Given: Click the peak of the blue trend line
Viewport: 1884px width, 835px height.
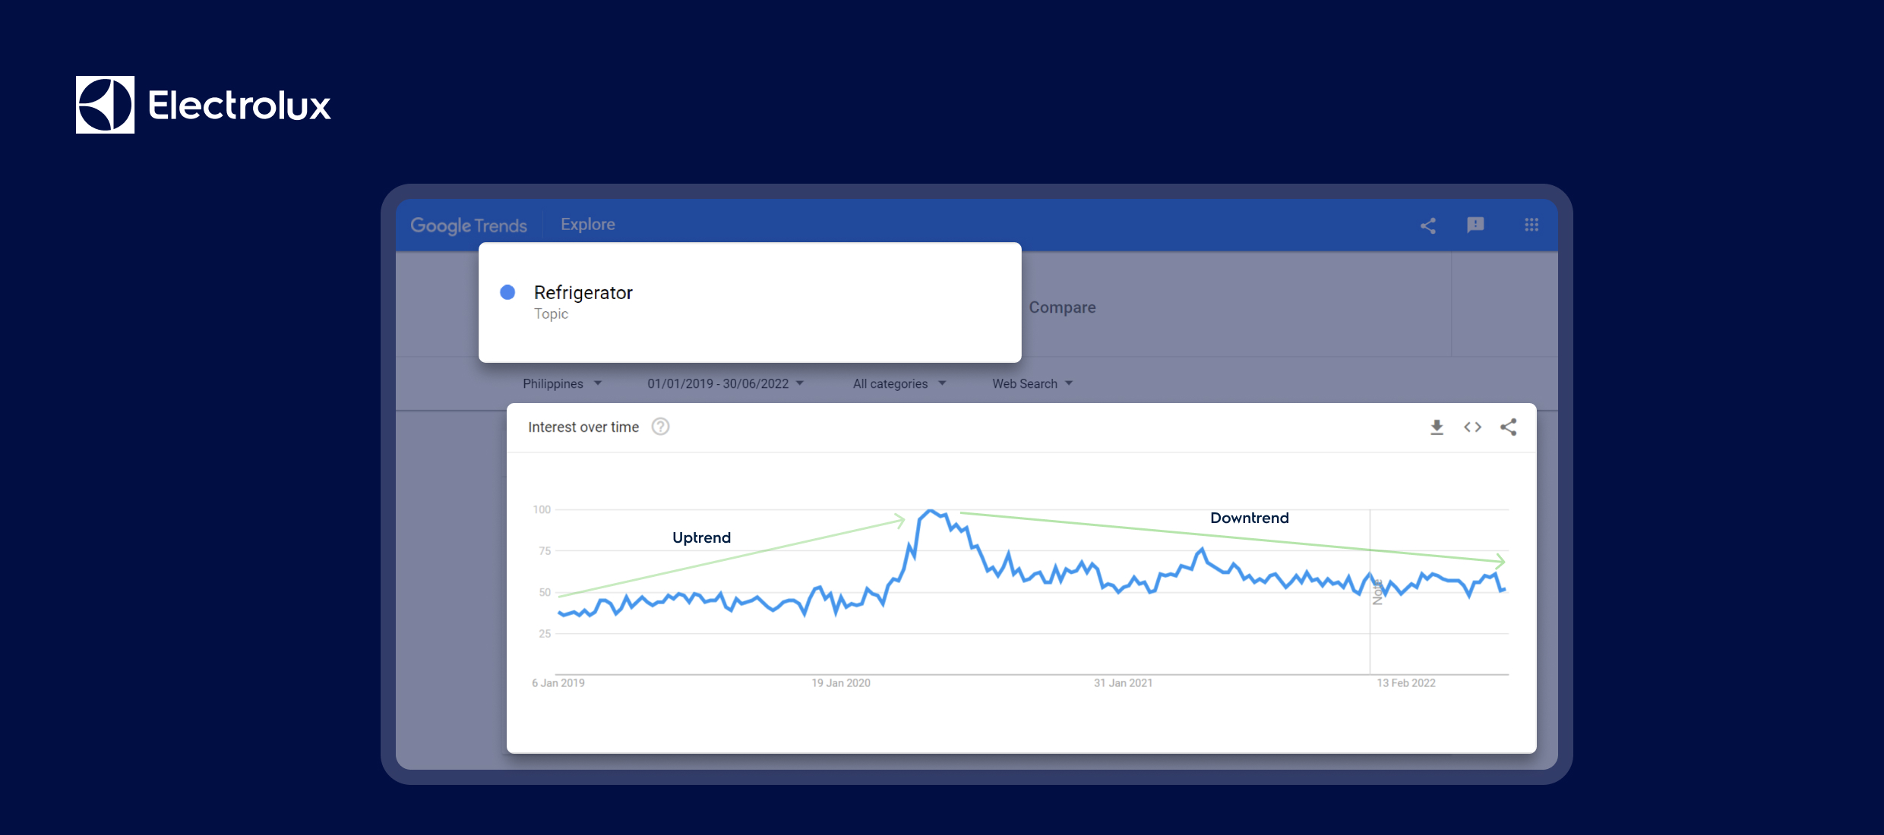Looking at the screenshot, I should pyautogui.click(x=931, y=510).
